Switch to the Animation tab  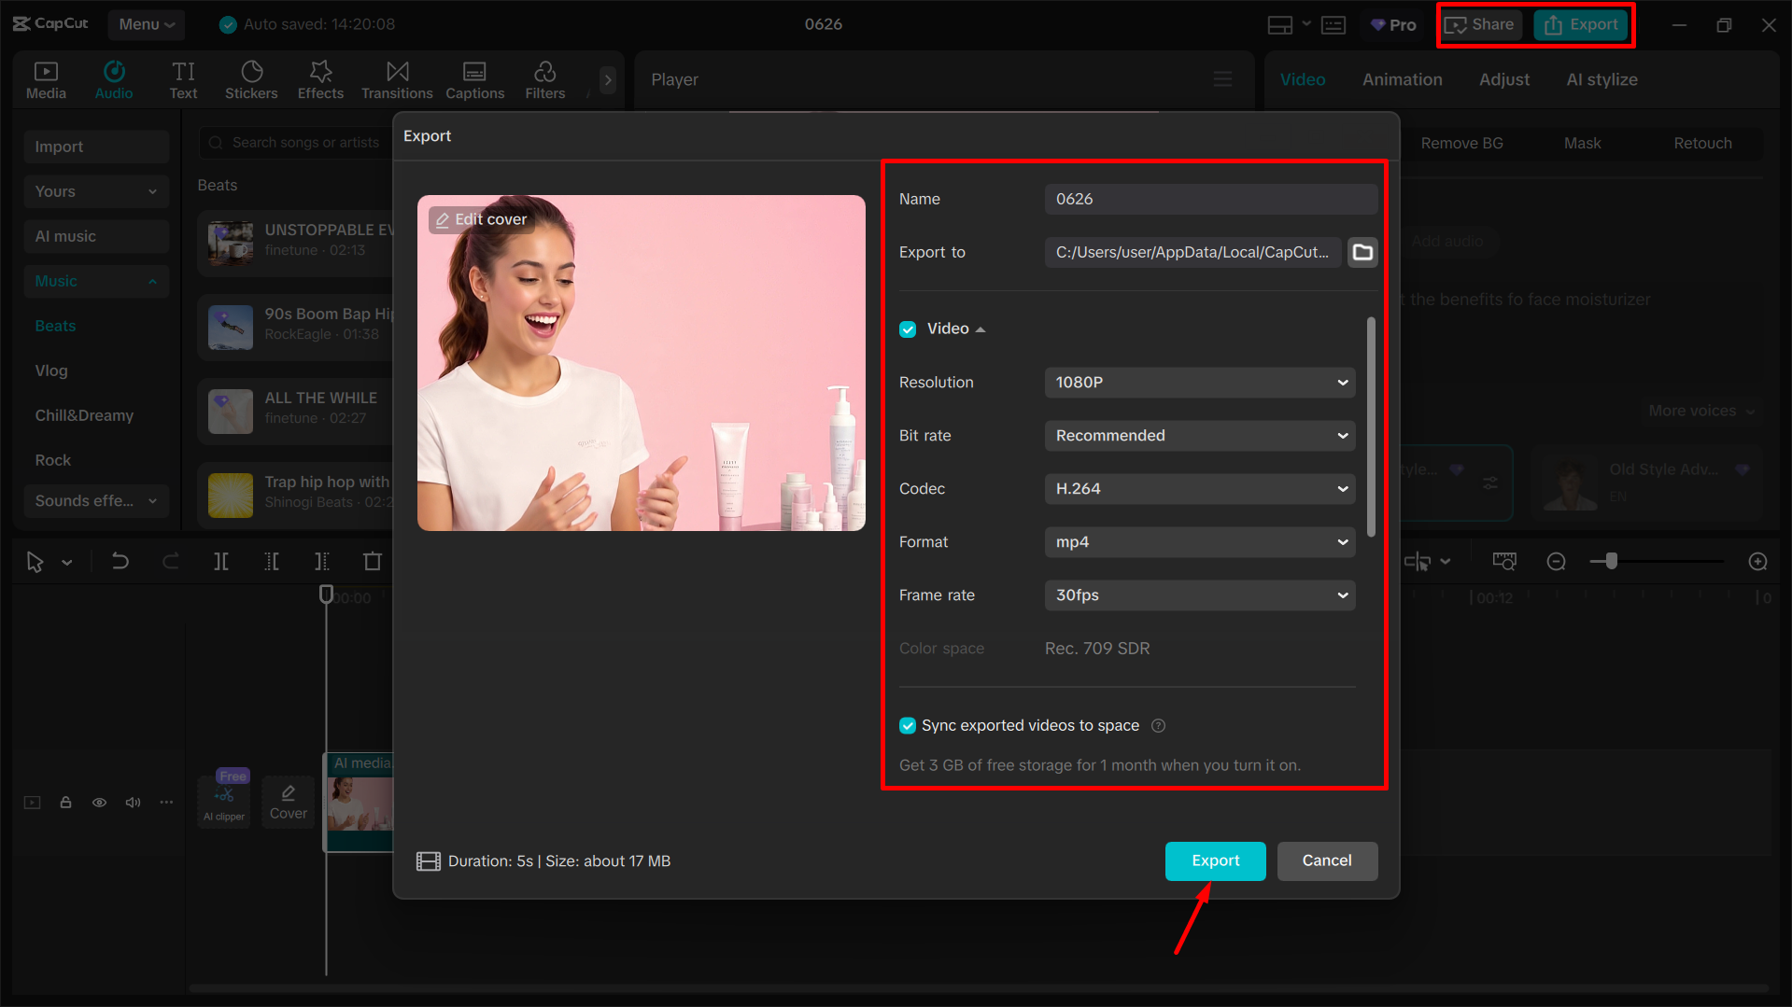[1402, 79]
